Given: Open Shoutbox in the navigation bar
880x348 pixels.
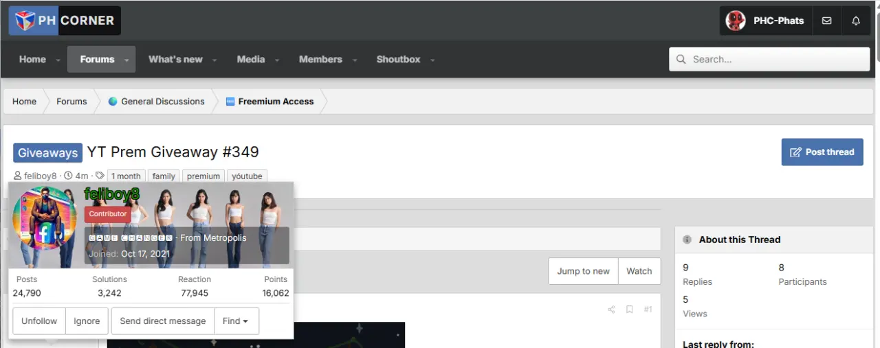Looking at the screenshot, I should click(x=398, y=60).
